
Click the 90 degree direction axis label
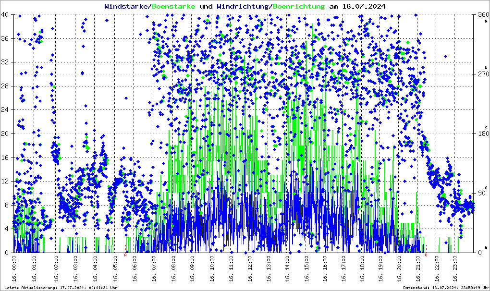pos(481,193)
